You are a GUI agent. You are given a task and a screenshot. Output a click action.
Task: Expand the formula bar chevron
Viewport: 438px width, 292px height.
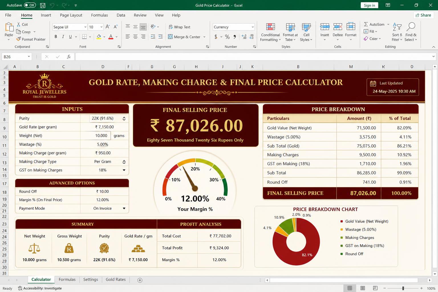[x=433, y=57]
